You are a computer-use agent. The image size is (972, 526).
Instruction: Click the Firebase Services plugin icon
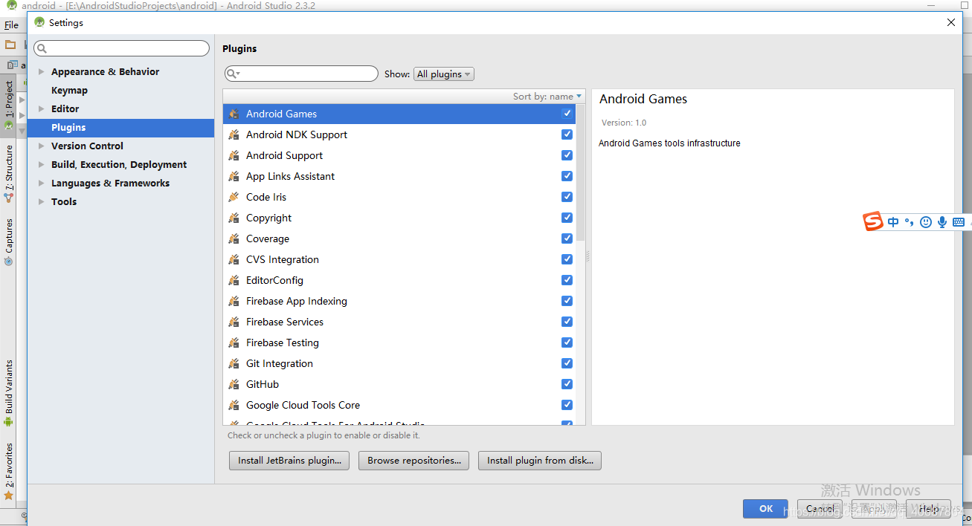tap(234, 322)
